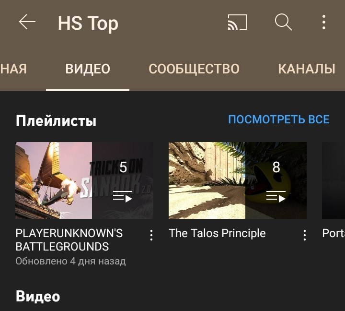Tap the back arrow icon
Image resolution: width=345 pixels, height=311 pixels.
[x=27, y=22]
